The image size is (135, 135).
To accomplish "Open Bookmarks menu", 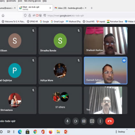I will coord(11,1).
